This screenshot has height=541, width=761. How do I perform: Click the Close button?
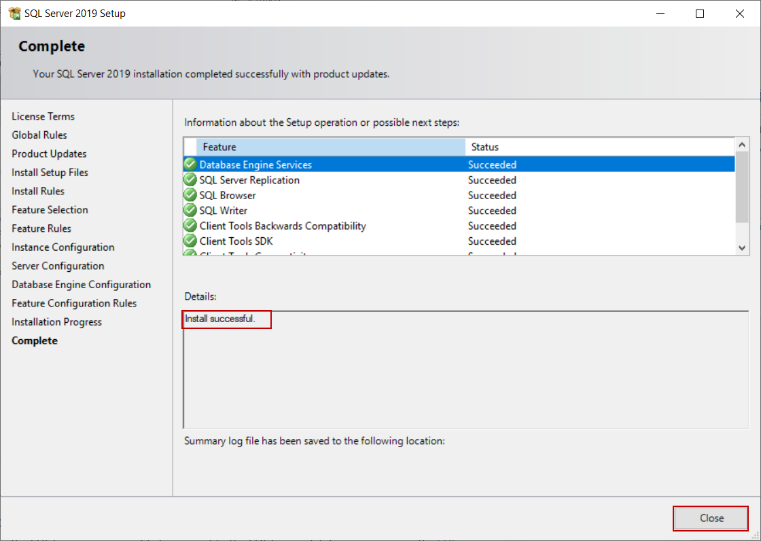(710, 518)
